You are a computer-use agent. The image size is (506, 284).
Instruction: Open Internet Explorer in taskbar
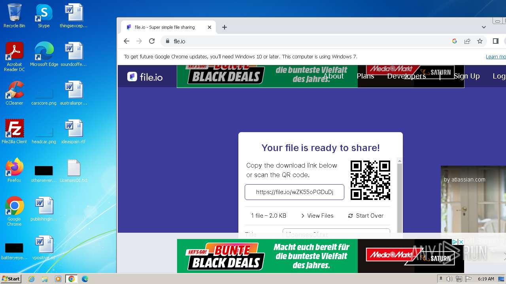31,279
